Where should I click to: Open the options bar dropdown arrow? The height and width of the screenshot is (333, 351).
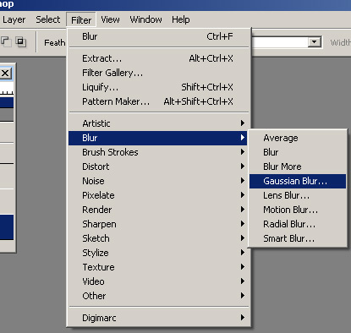click(315, 42)
